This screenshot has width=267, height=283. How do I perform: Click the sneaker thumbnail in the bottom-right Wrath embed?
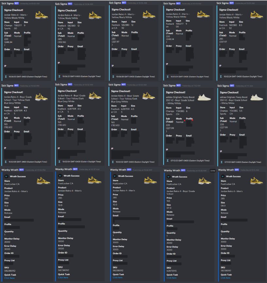(256, 180)
